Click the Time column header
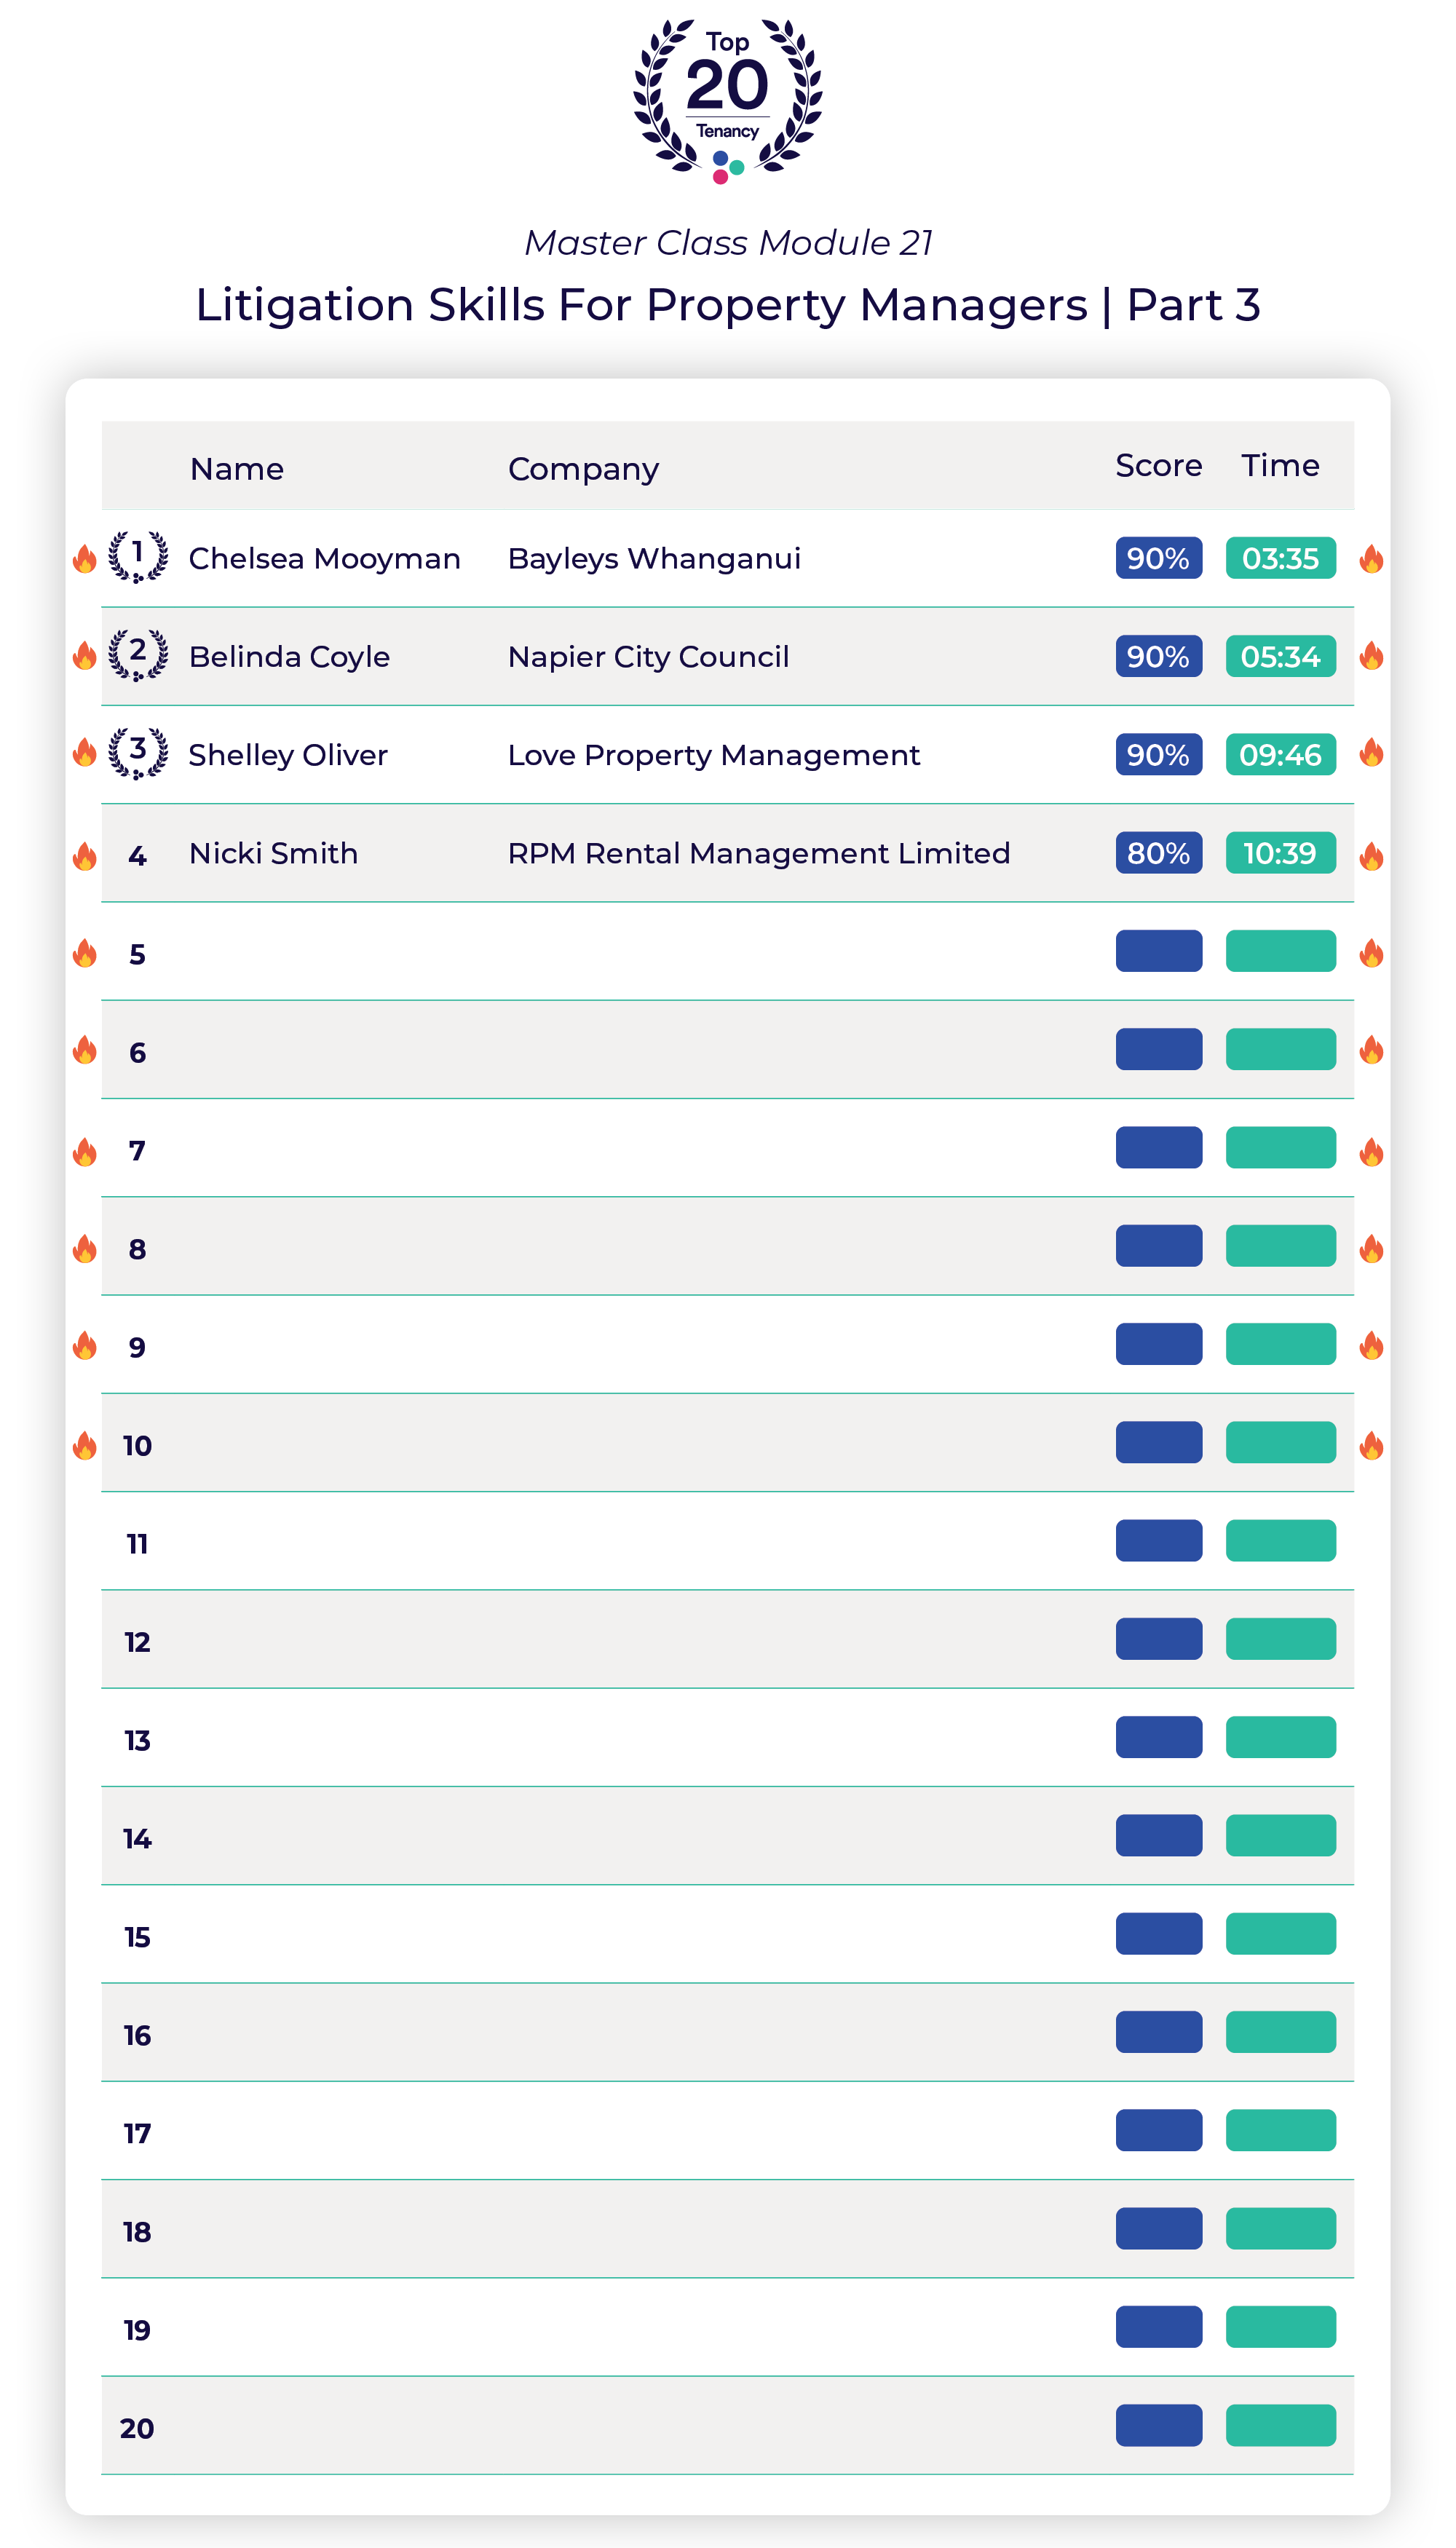The width and height of the screenshot is (1456, 2548). pyautogui.click(x=1280, y=466)
